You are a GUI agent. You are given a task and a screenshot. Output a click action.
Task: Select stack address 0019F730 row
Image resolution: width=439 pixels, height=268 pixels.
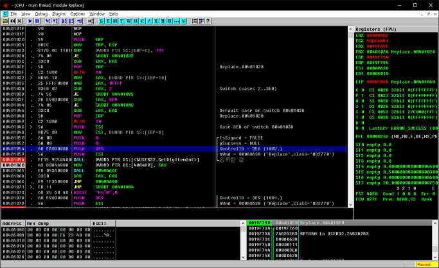339,223
